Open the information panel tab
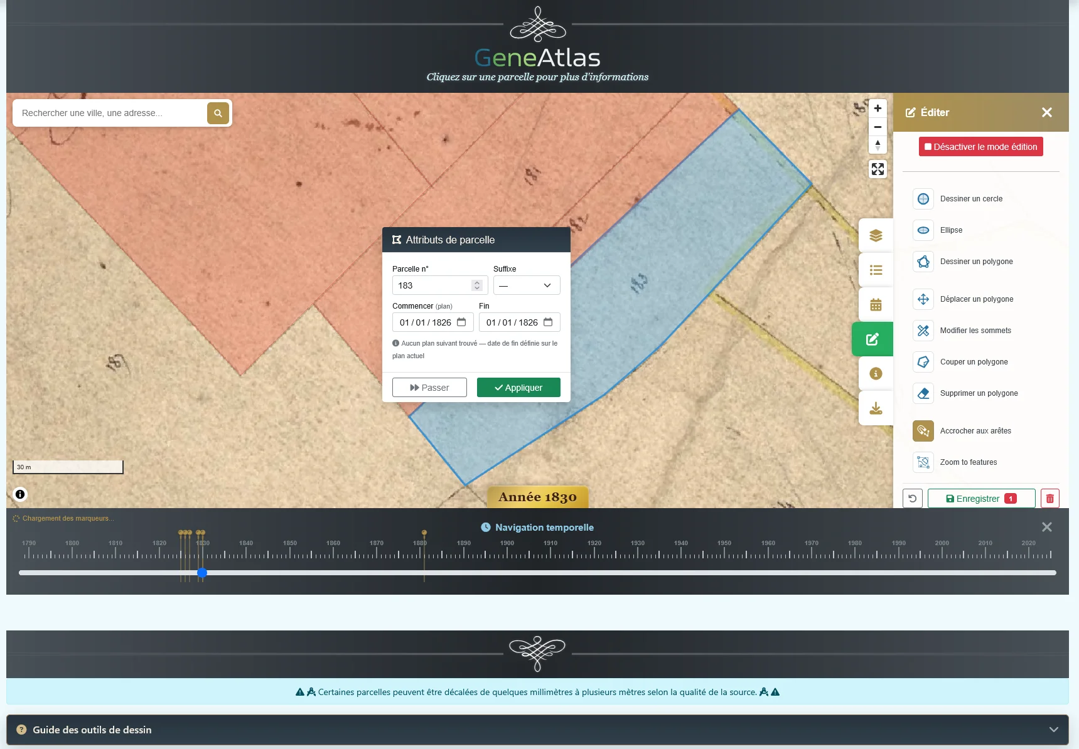Viewport: 1079px width, 749px height. click(x=876, y=374)
